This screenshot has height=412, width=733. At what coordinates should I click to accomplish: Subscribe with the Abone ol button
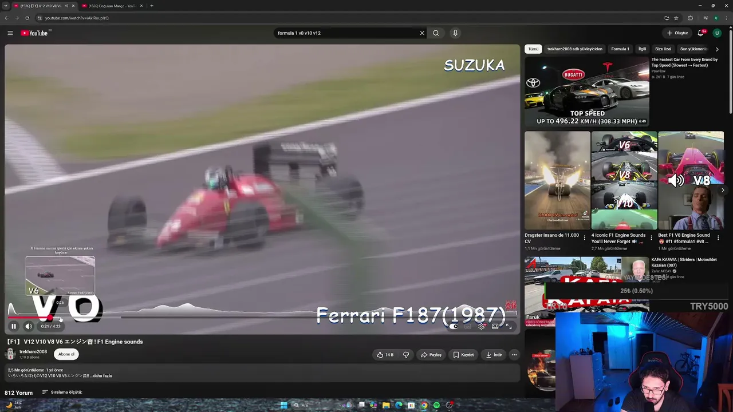(66, 354)
